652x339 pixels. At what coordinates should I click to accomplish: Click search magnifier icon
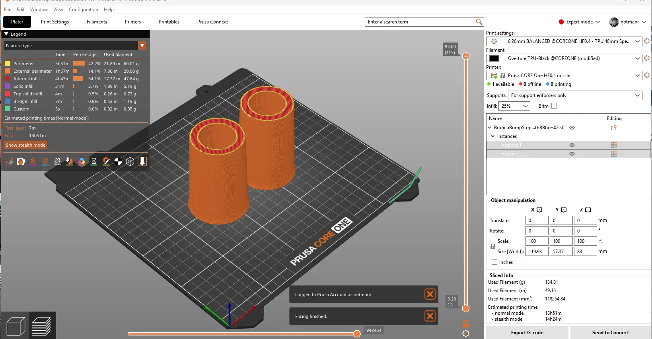pyautogui.click(x=479, y=22)
